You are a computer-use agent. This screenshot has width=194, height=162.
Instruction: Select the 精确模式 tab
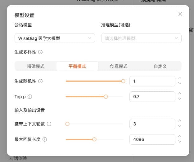pyautogui.click(x=35, y=66)
